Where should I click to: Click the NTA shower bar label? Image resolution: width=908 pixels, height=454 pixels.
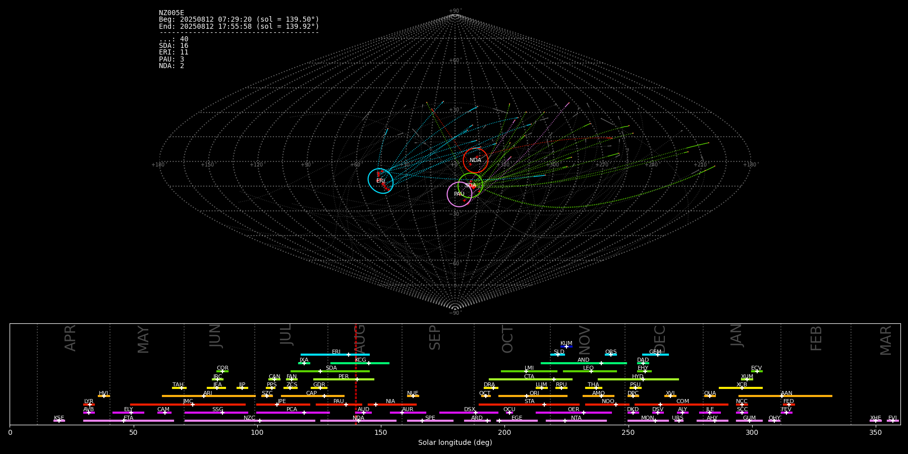pos(576,418)
